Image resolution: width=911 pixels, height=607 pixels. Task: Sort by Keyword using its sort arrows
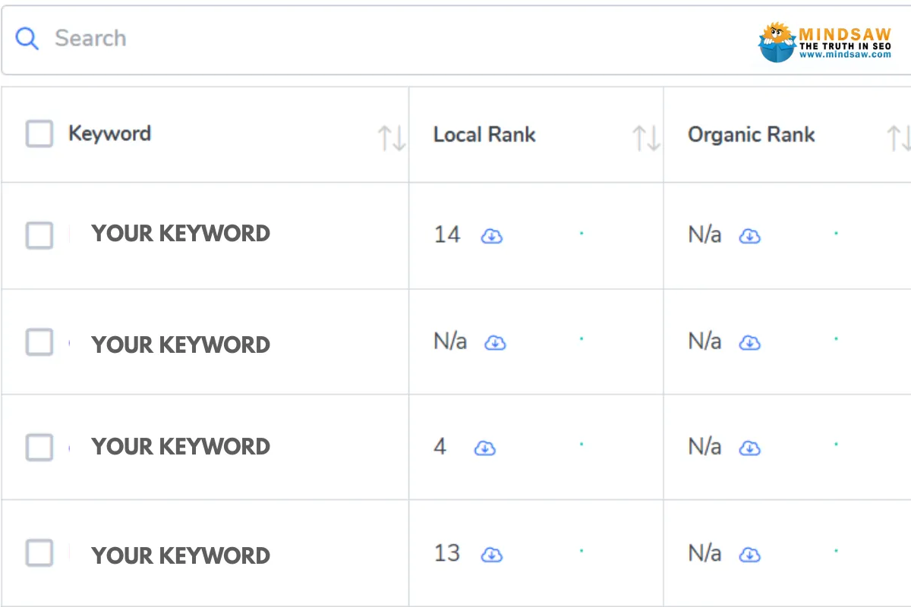(x=392, y=138)
